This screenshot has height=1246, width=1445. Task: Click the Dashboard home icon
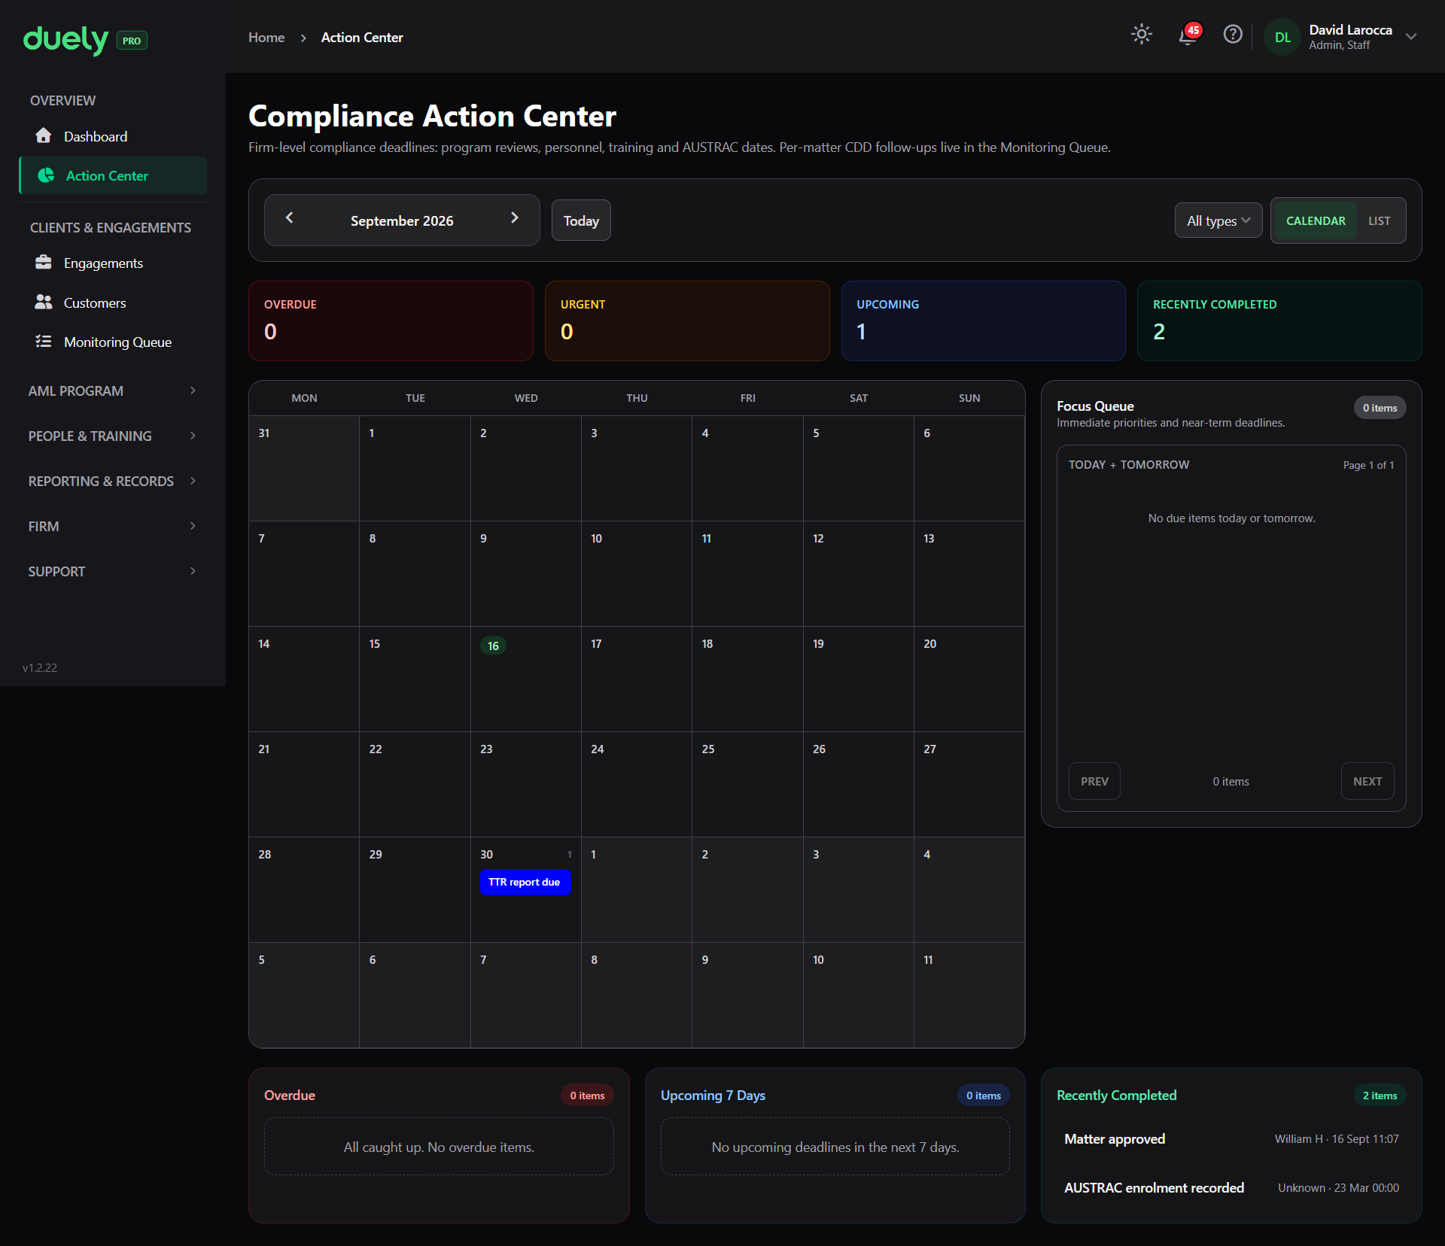click(x=44, y=135)
